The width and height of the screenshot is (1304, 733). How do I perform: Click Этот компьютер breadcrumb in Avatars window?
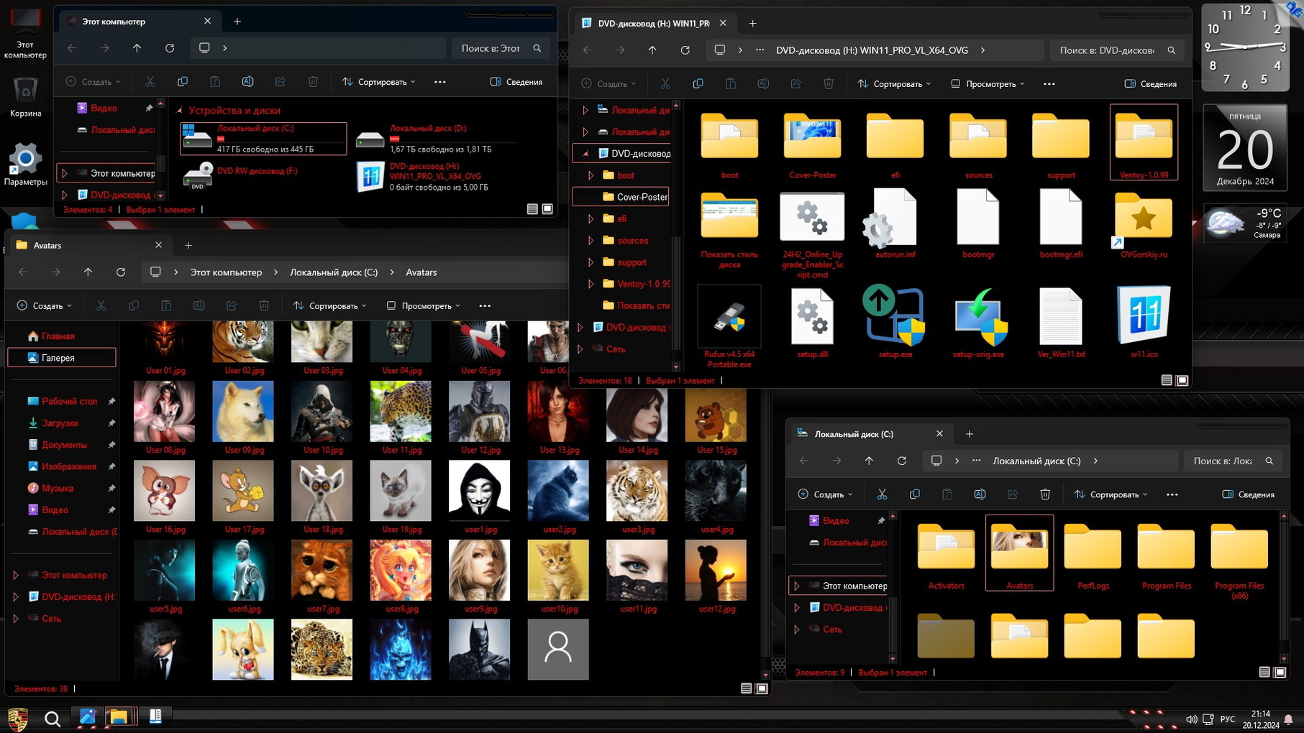pos(226,272)
